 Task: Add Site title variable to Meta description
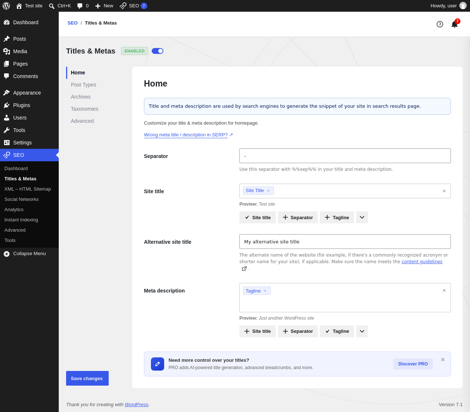tap(257, 331)
